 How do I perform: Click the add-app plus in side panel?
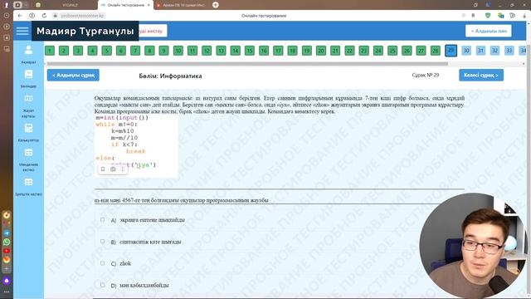click(7, 269)
